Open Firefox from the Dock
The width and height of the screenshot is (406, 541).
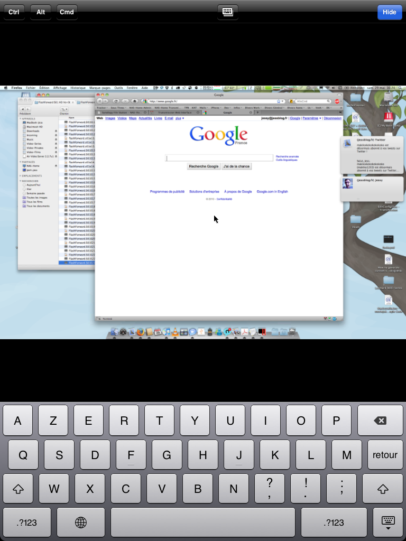point(141,332)
